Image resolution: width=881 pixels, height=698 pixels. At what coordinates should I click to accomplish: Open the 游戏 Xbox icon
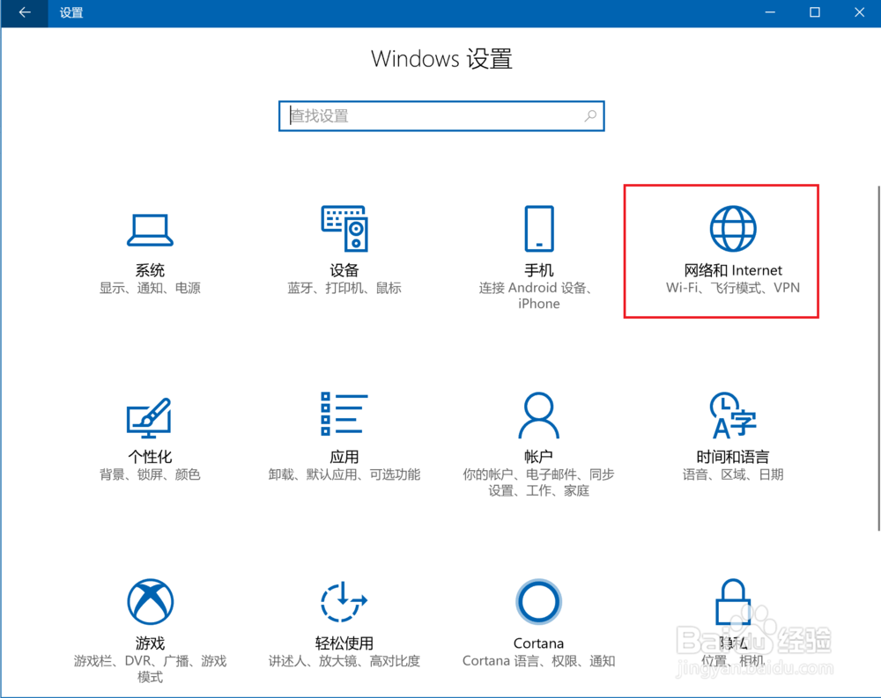150,601
